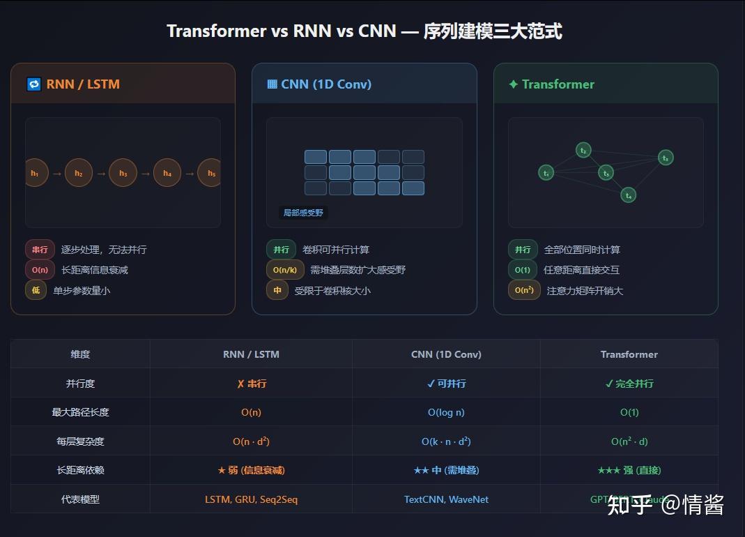Image resolution: width=745 pixels, height=537 pixels.
Task: Select the h₃ node in the RNN chain
Action: (x=123, y=173)
